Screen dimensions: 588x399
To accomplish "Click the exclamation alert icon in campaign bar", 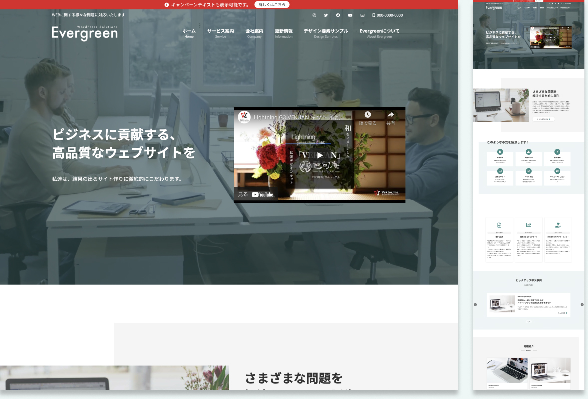I will (x=167, y=5).
